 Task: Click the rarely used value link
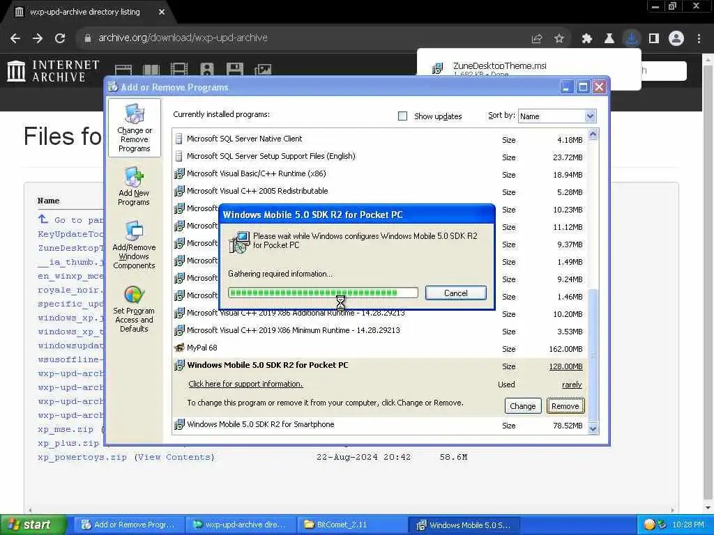click(572, 385)
